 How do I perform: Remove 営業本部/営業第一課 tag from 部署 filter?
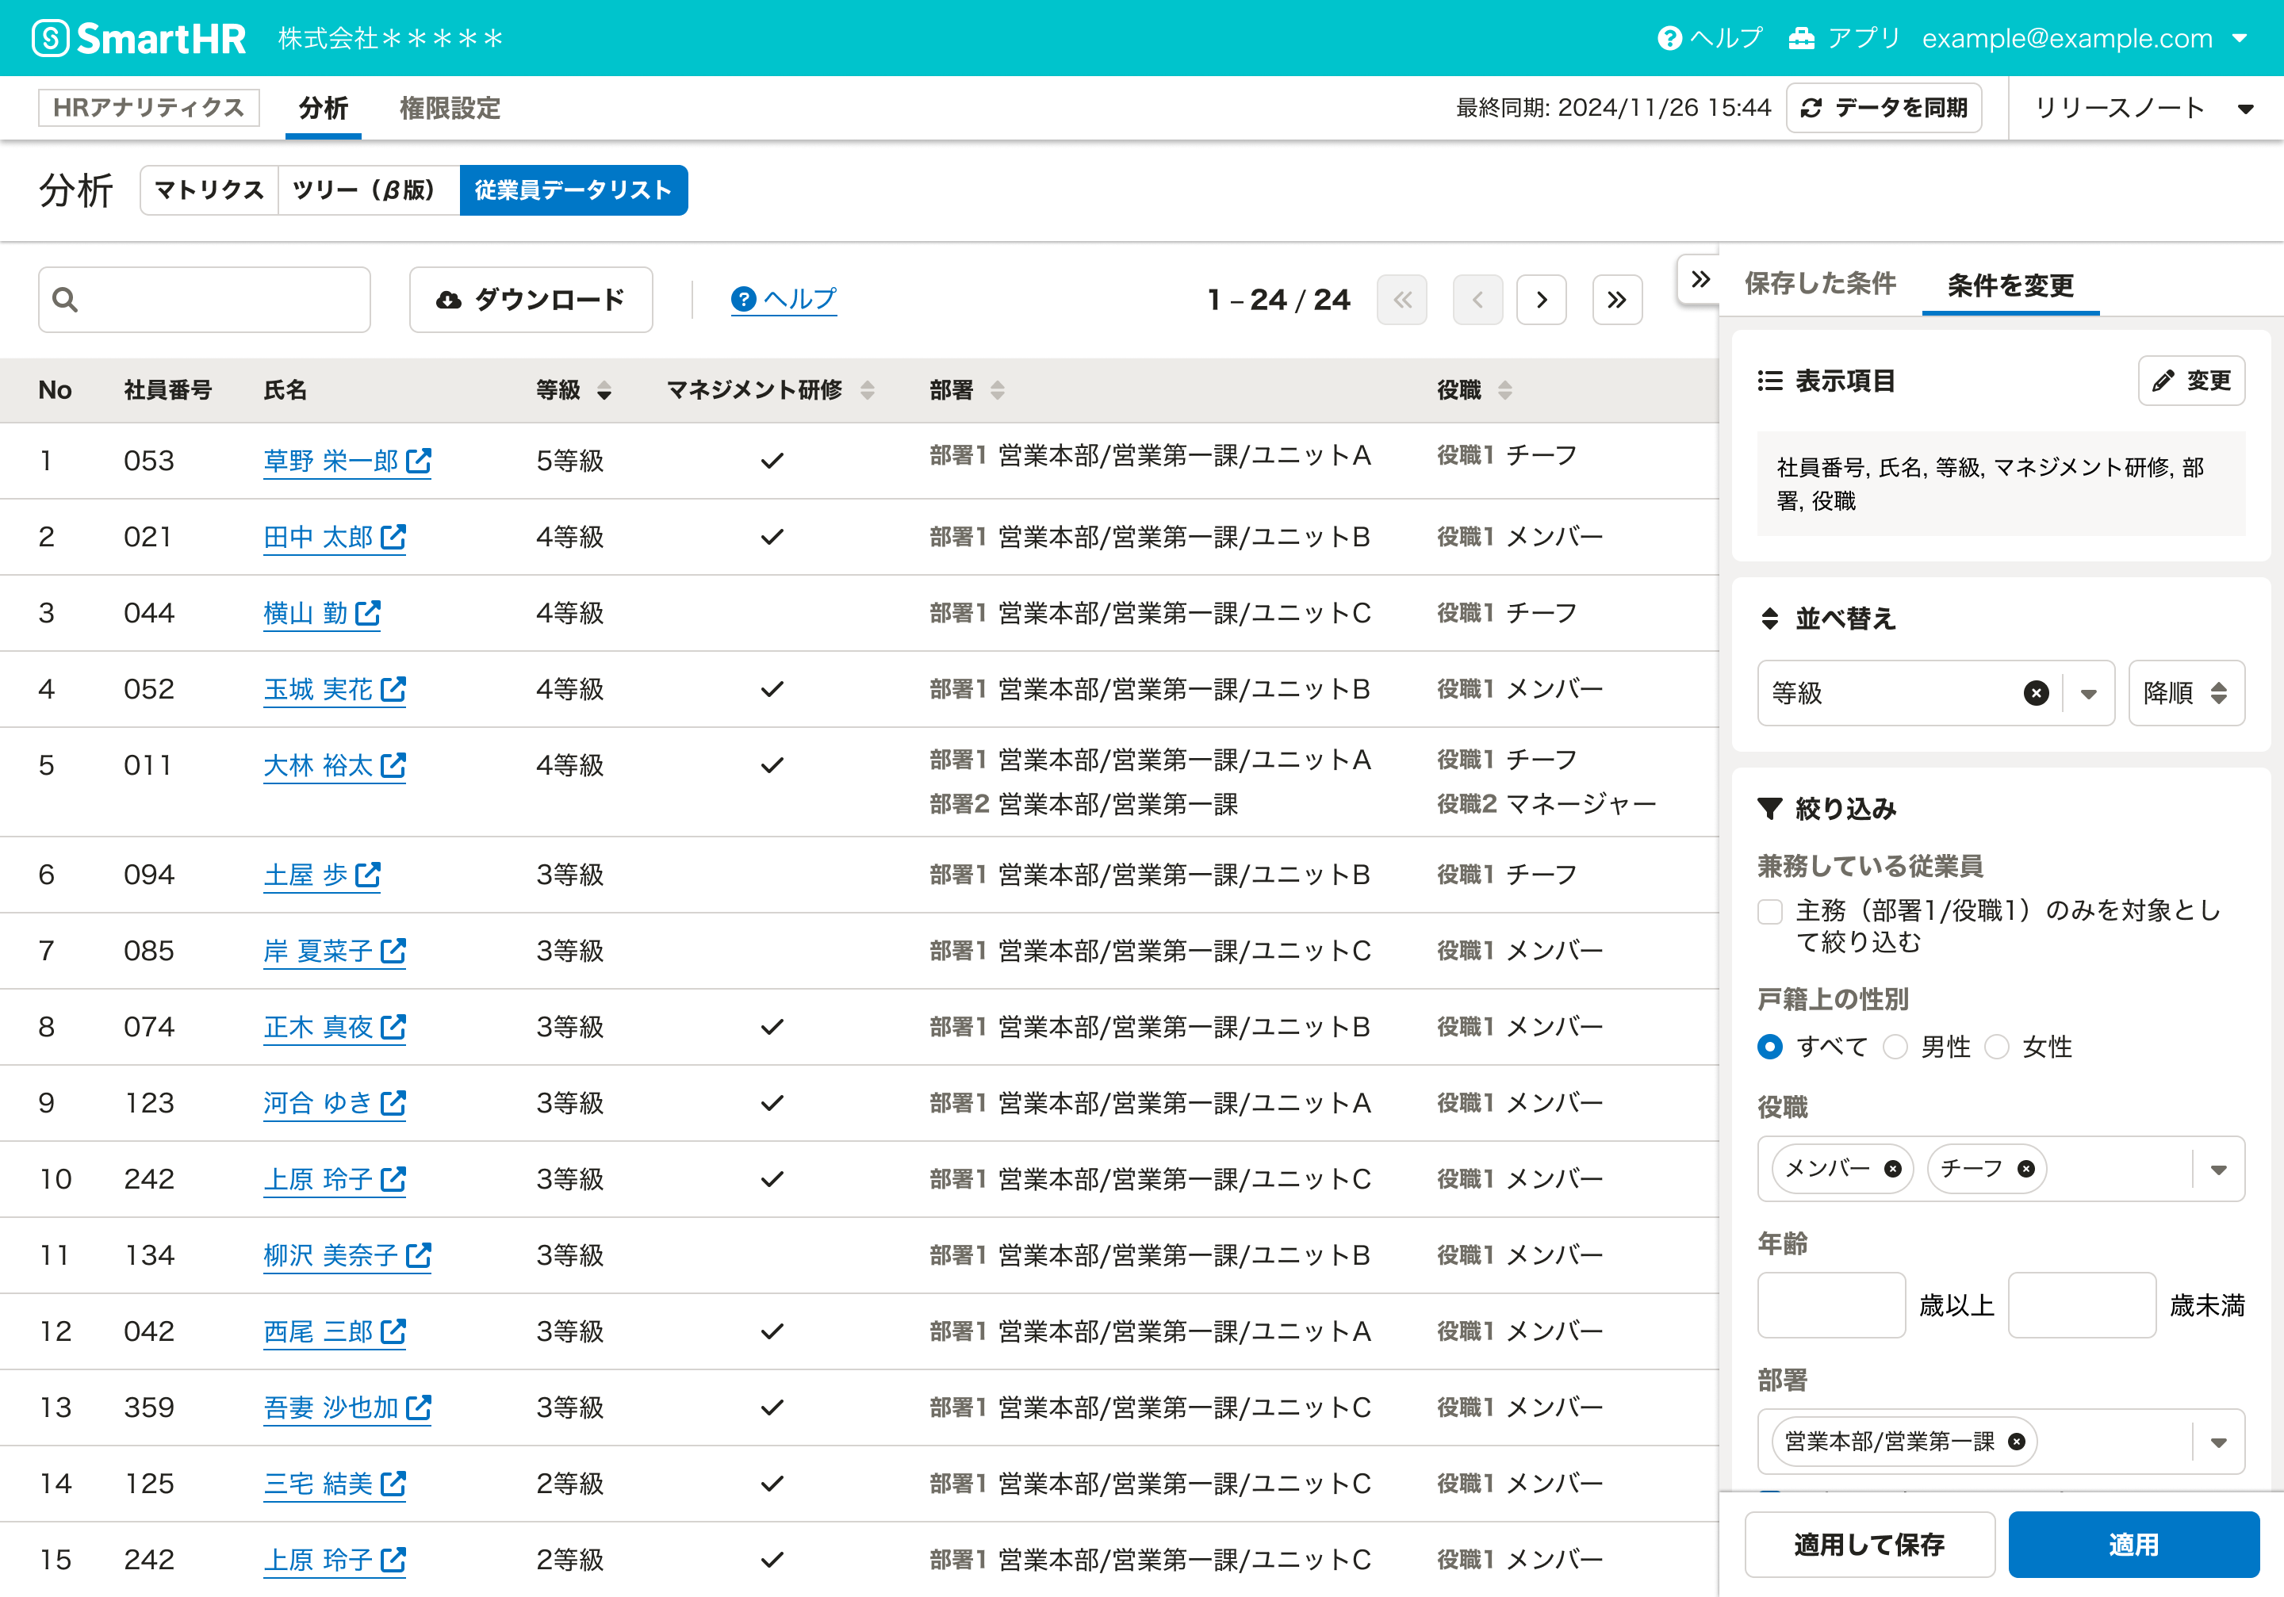pyautogui.click(x=2017, y=1441)
